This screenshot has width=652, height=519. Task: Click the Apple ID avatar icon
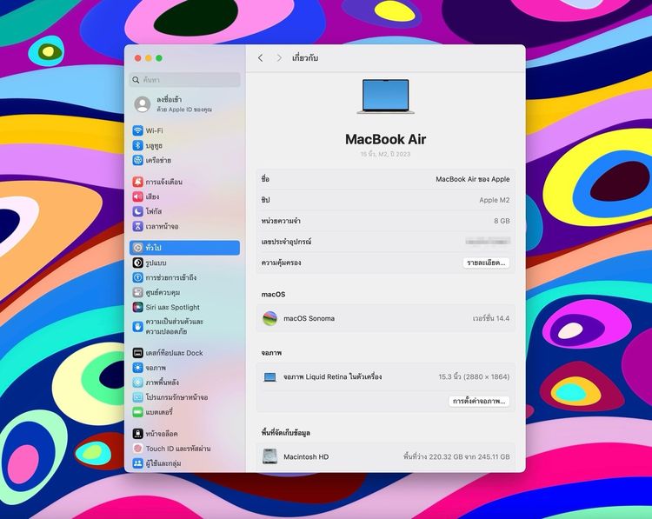click(143, 104)
